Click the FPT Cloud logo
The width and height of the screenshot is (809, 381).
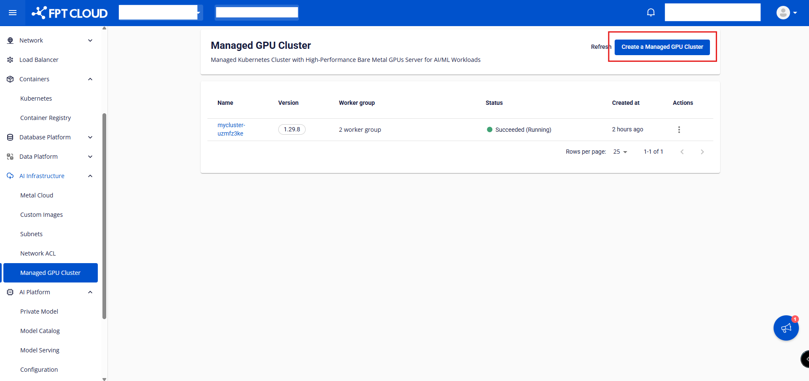pos(70,13)
